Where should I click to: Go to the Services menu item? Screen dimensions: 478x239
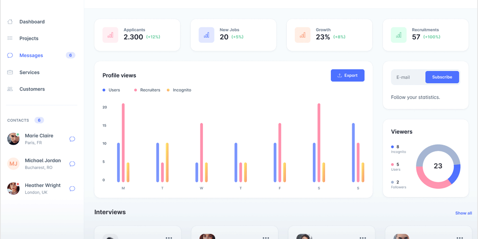(29, 73)
